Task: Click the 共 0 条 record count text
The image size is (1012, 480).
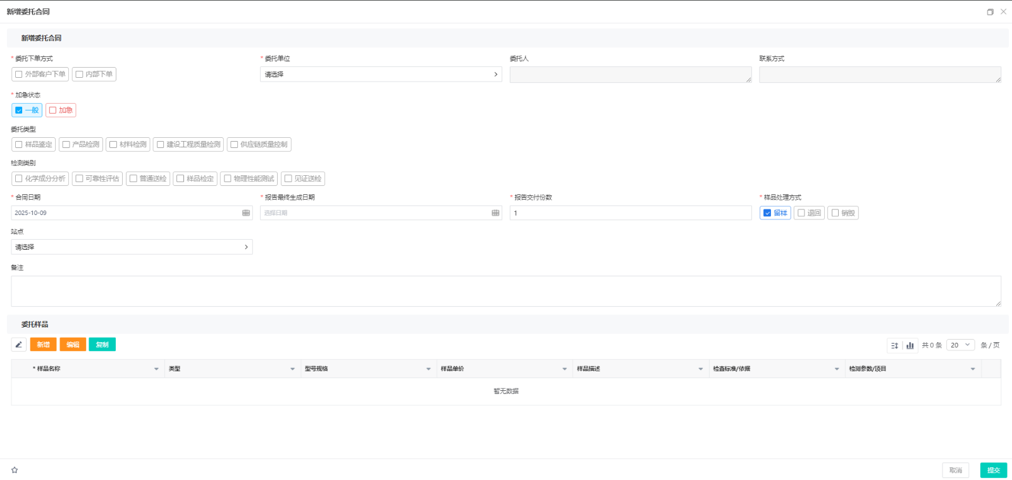Action: (x=932, y=345)
